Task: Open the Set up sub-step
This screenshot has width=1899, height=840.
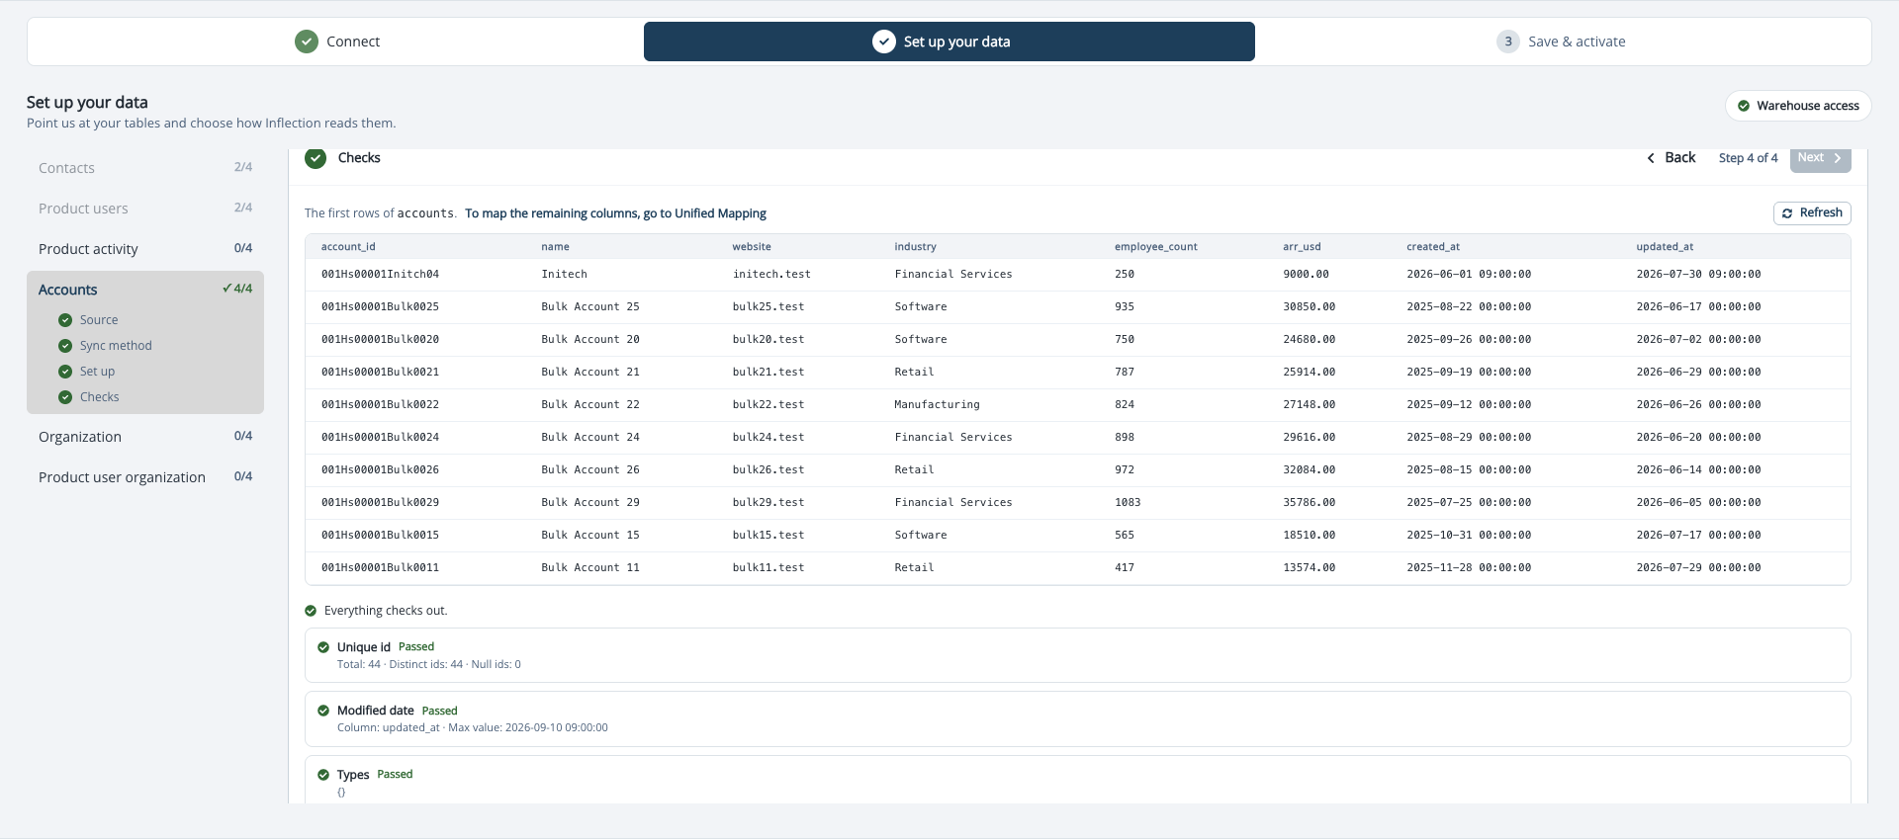Action: tap(97, 372)
